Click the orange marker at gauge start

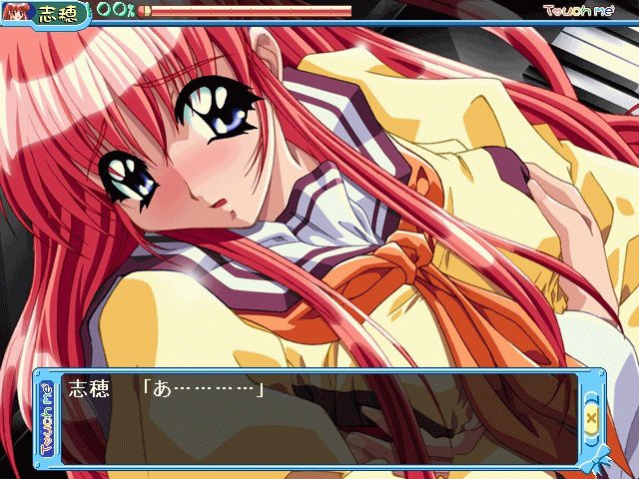144,12
